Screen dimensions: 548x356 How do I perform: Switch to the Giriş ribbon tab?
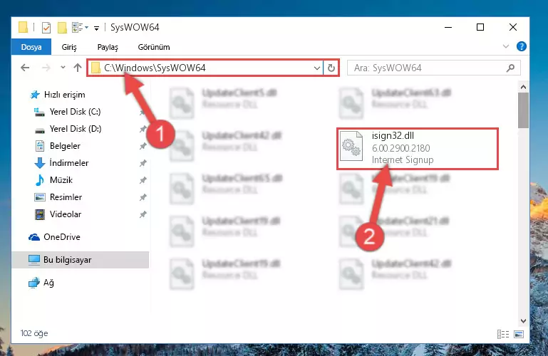[x=69, y=47]
